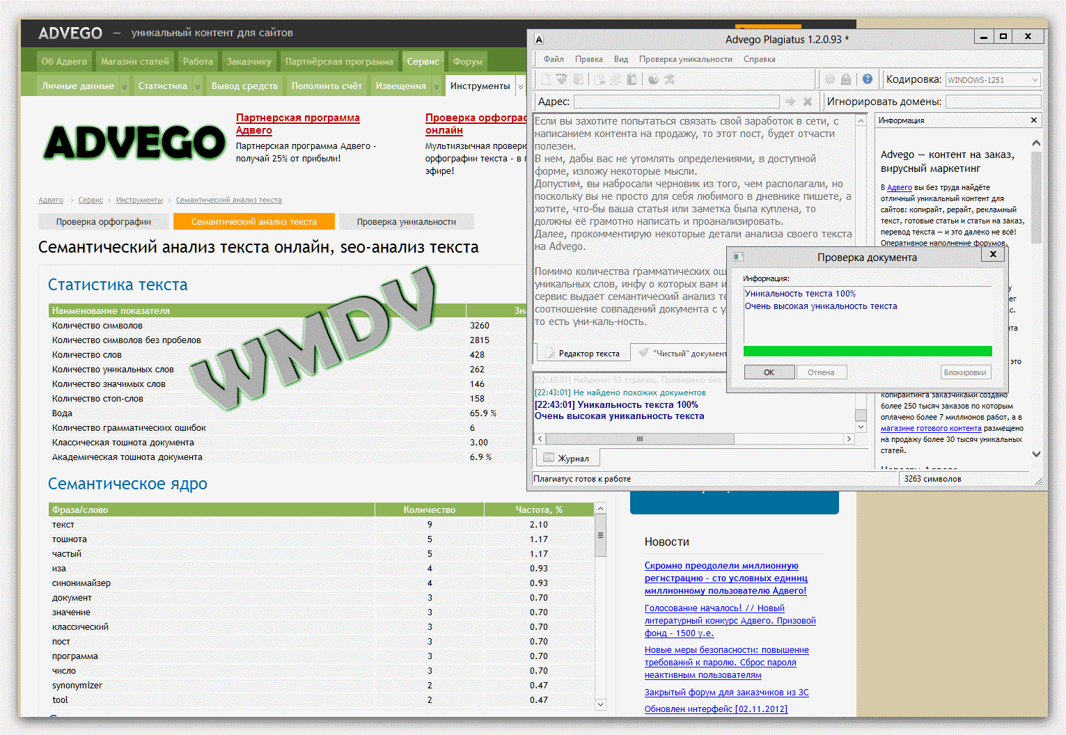This screenshot has height=735, width=1066.
Task: Click the green uniqueness progress bar
Action: (x=868, y=351)
